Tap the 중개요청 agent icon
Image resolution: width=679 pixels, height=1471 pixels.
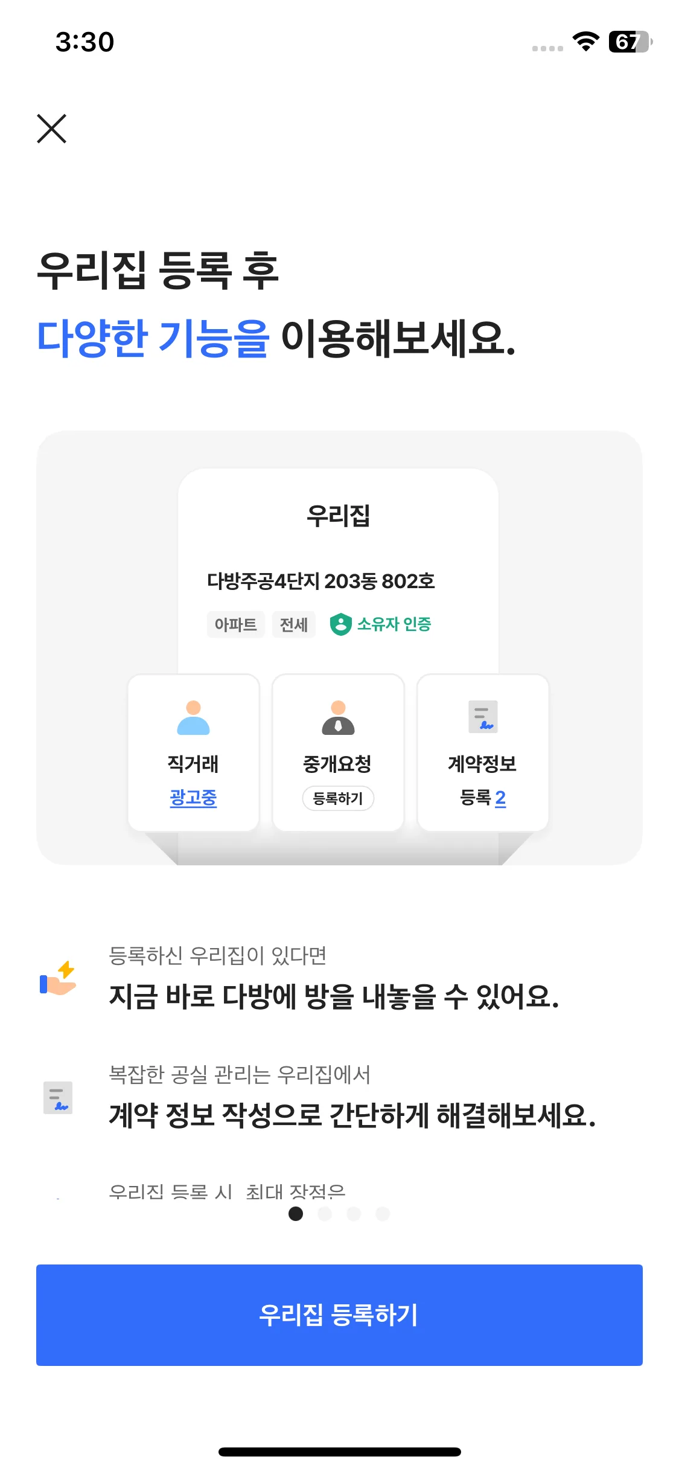tap(338, 717)
